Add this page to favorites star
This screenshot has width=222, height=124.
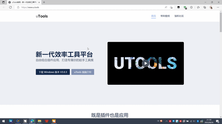171,7
